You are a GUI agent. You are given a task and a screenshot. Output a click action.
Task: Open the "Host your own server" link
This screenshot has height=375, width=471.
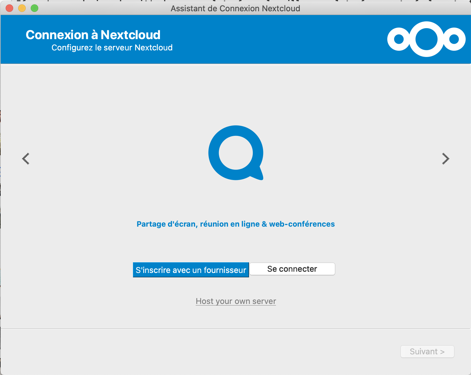point(236,301)
